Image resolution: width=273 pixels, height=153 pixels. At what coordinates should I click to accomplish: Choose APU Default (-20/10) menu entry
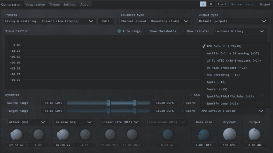(235, 46)
